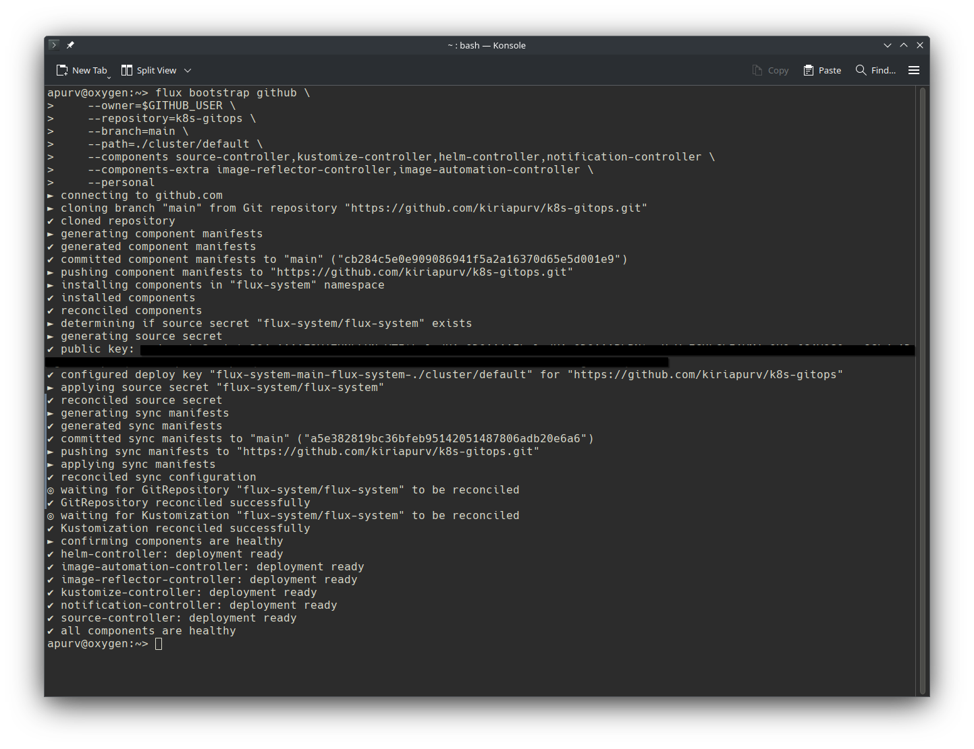Viewport: 974px width, 749px height.
Task: Toggle the pin window icon in title bar
Action: pos(70,45)
